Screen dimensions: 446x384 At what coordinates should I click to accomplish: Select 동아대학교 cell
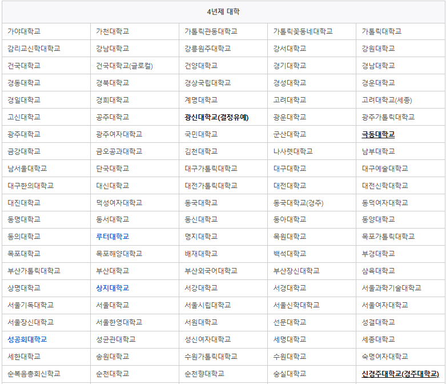point(312,219)
